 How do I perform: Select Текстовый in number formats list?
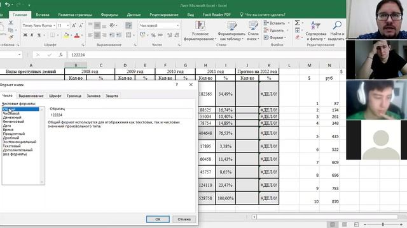[x=11, y=146]
